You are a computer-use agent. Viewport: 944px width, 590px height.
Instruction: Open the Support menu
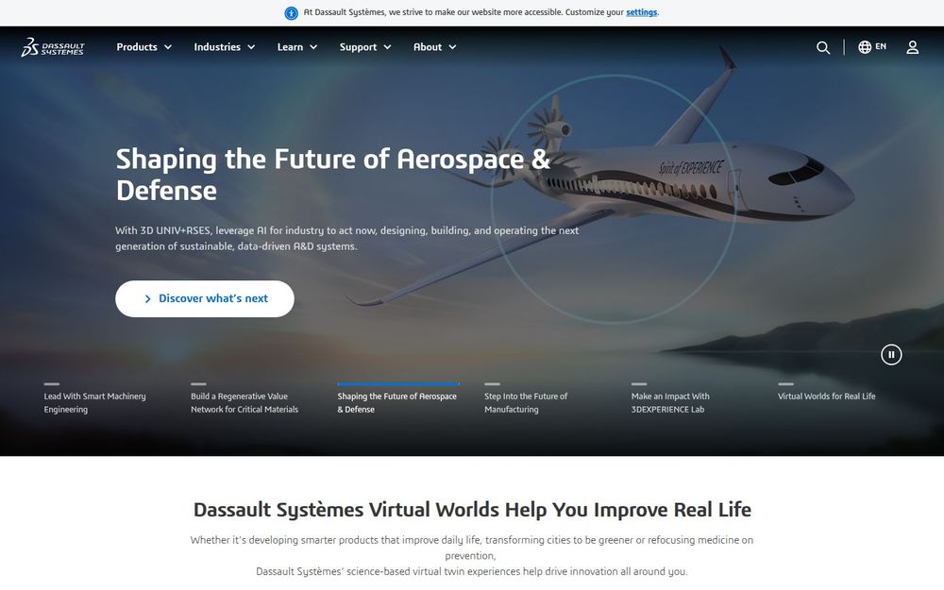point(365,46)
